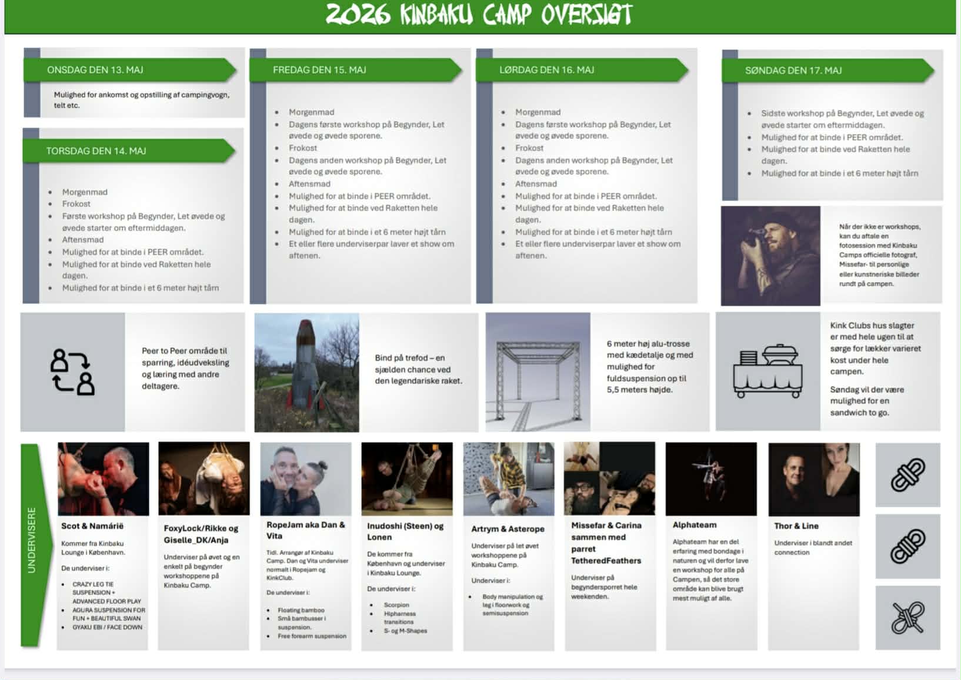
Task: Click the rope coil icon beside Thor & Line photo
Action: (x=907, y=475)
